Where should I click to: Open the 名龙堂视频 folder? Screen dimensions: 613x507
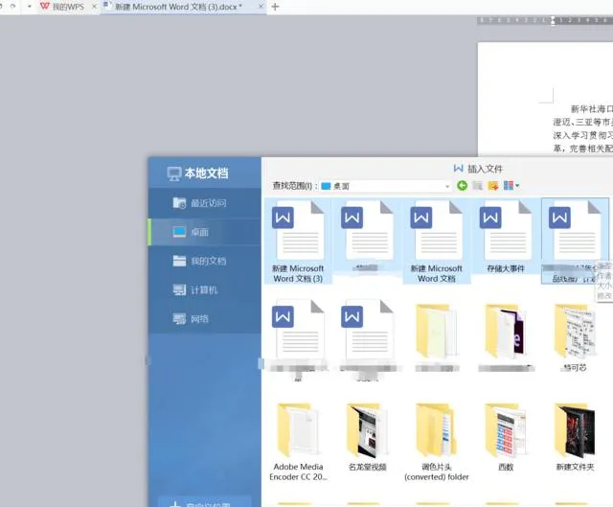[x=367, y=436]
